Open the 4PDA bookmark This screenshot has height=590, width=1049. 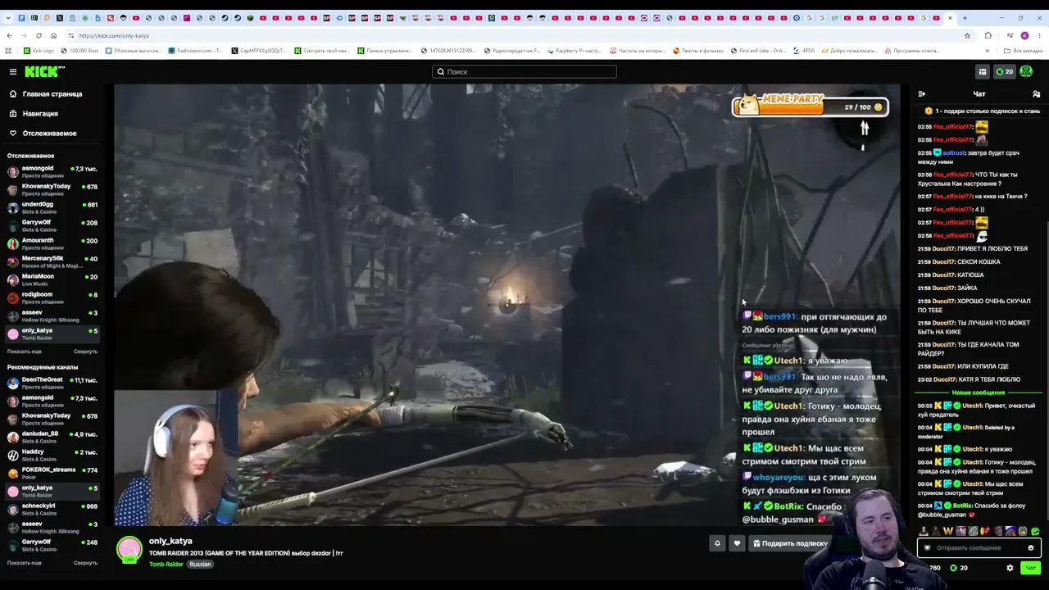click(x=804, y=51)
